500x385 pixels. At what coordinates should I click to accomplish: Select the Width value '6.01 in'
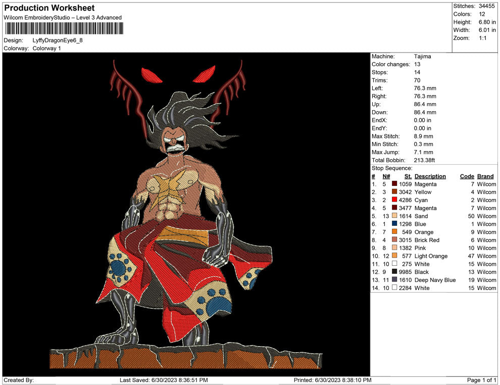tap(487, 30)
